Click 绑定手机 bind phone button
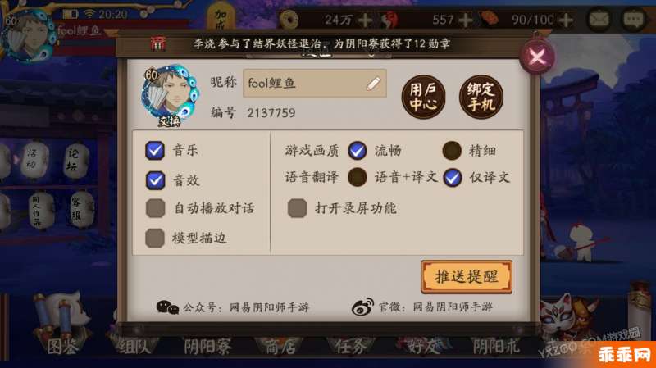656x368 pixels. 481,97
